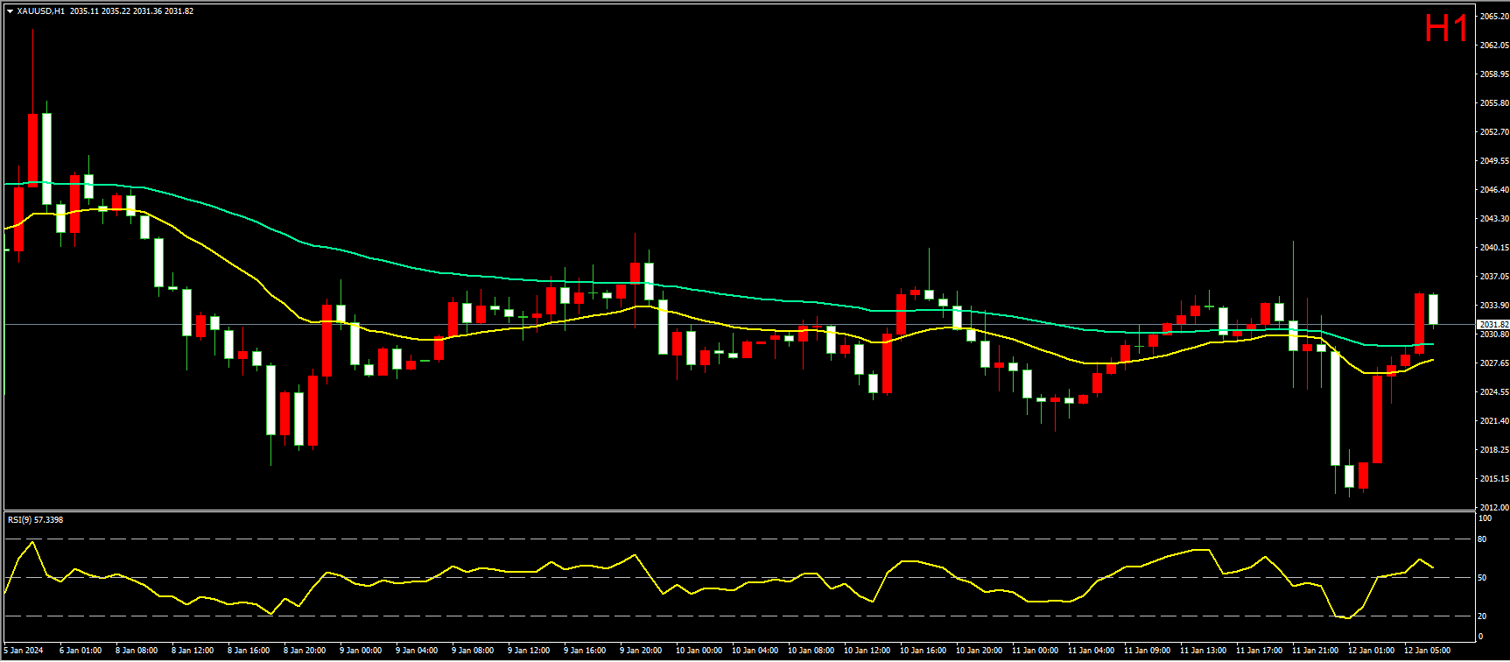Click the 11 Jan 21:00 time label
The width and height of the screenshot is (1510, 662).
[1315, 651]
